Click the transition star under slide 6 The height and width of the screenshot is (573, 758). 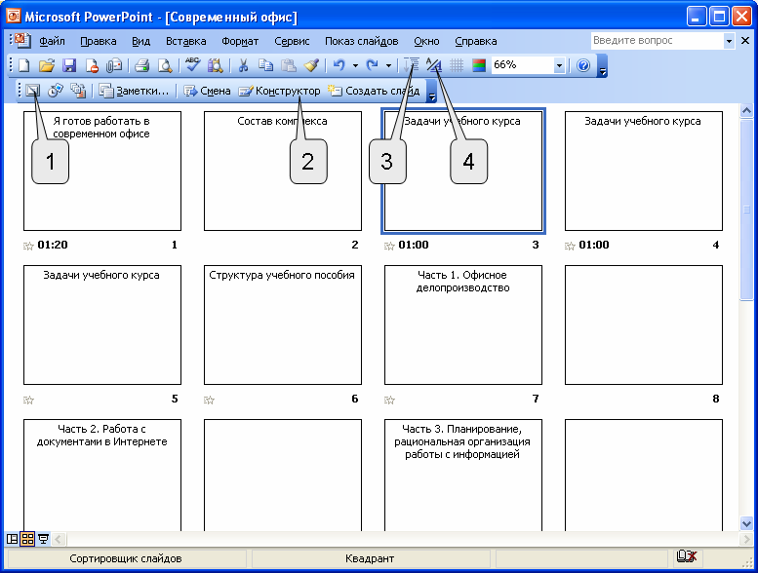pos(209,400)
